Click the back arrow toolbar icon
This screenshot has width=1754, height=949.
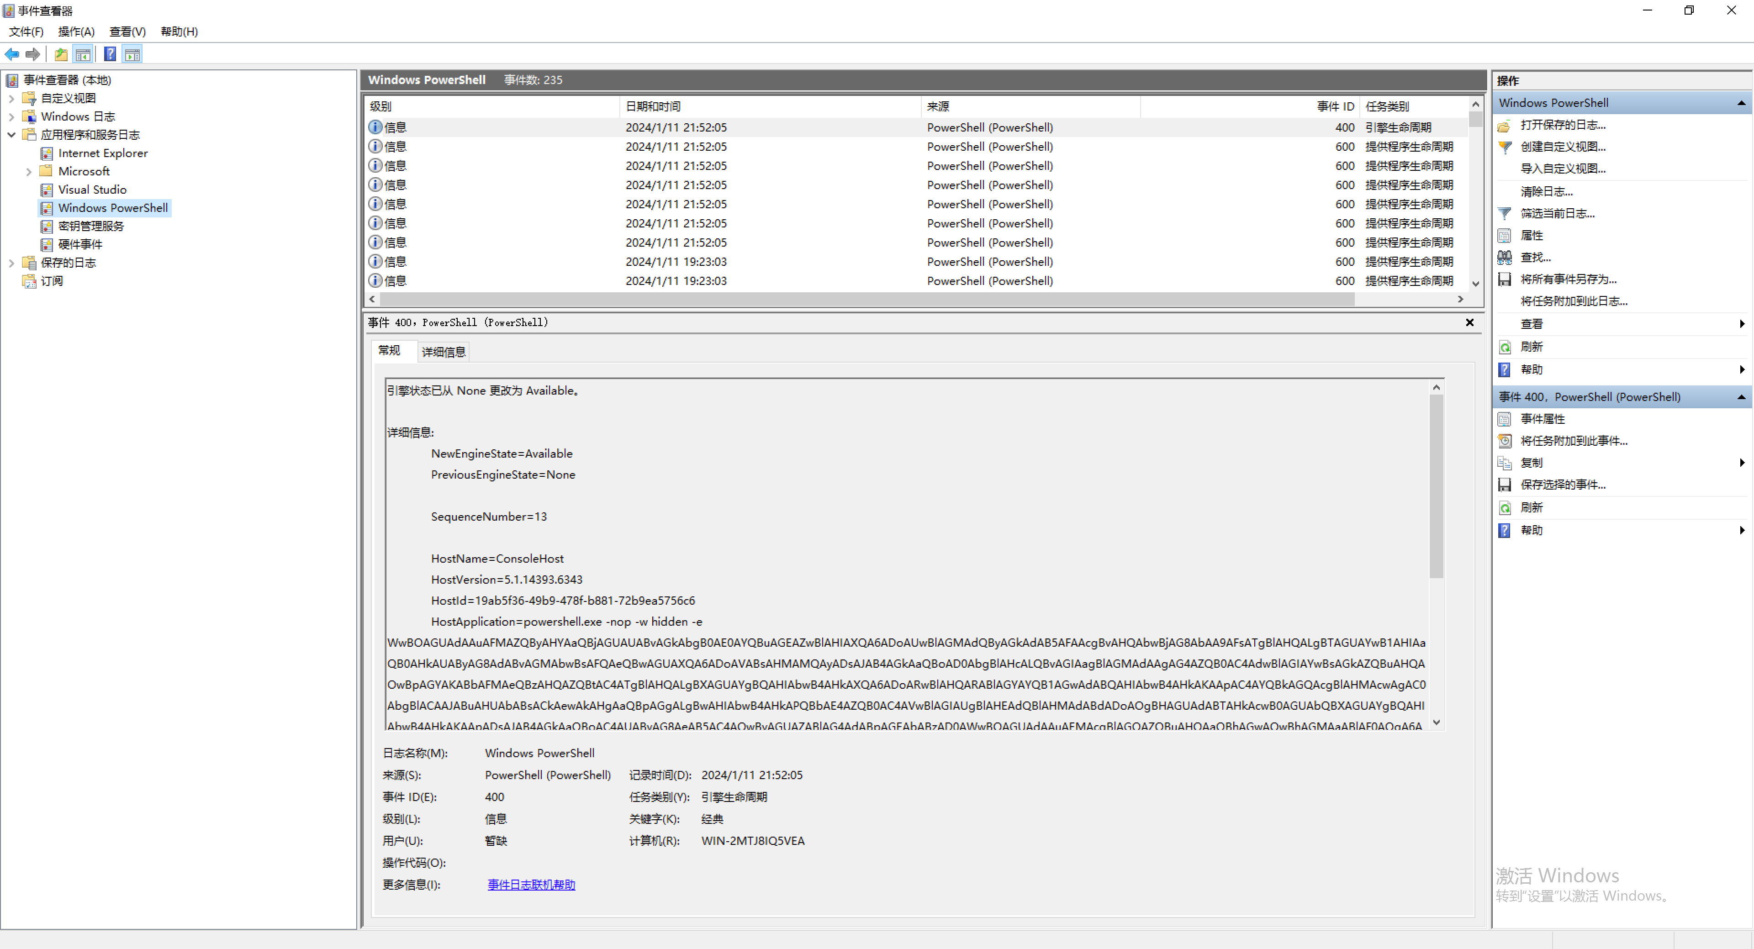coord(11,54)
